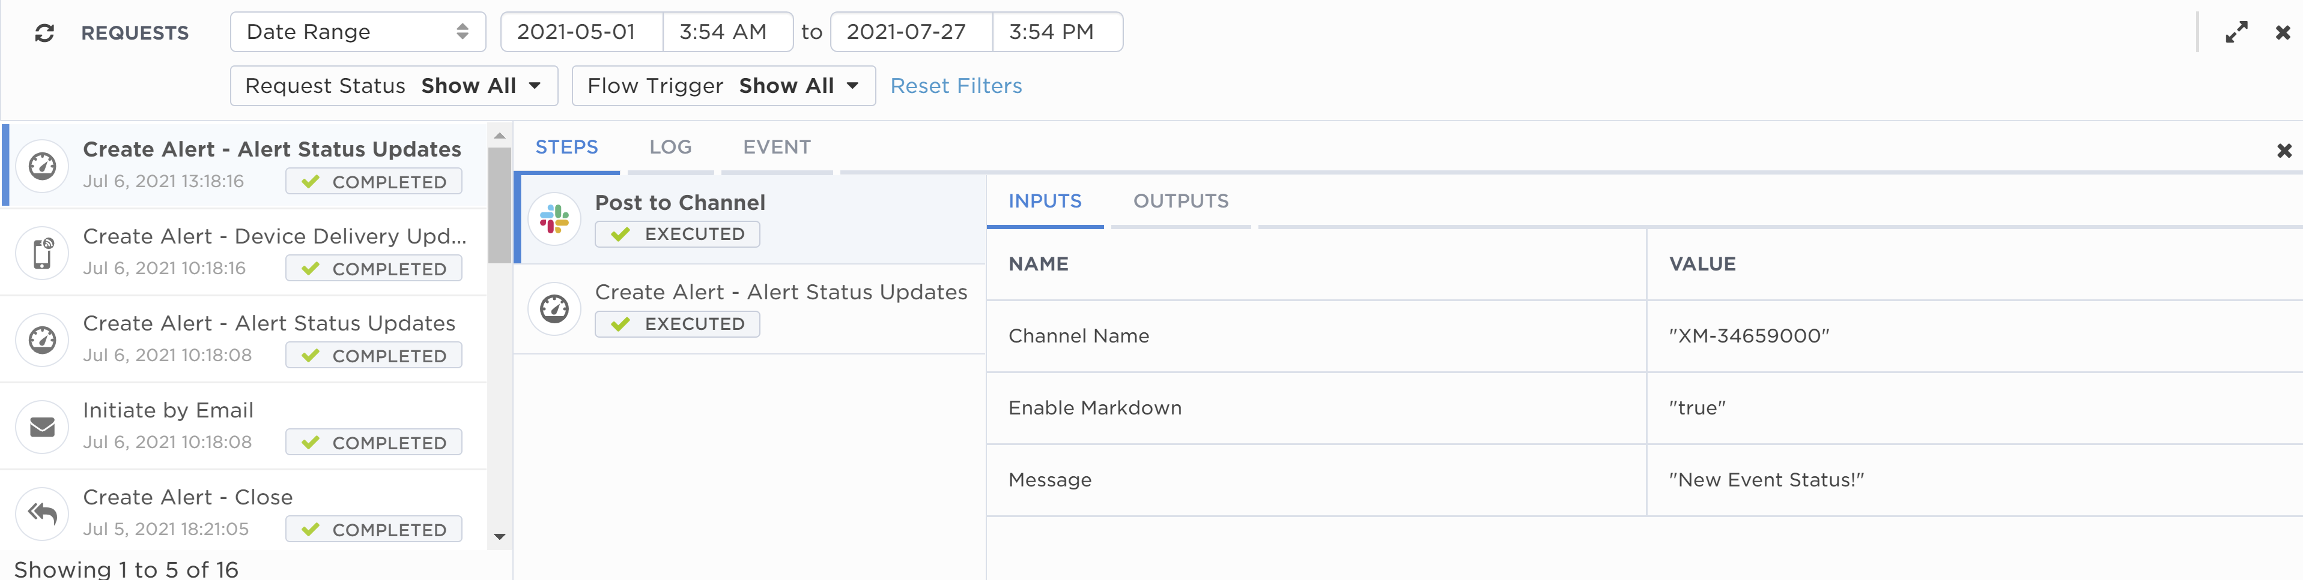The height and width of the screenshot is (580, 2303).
Task: Click the gauge icon of executed Alert Status step
Action: point(554,309)
